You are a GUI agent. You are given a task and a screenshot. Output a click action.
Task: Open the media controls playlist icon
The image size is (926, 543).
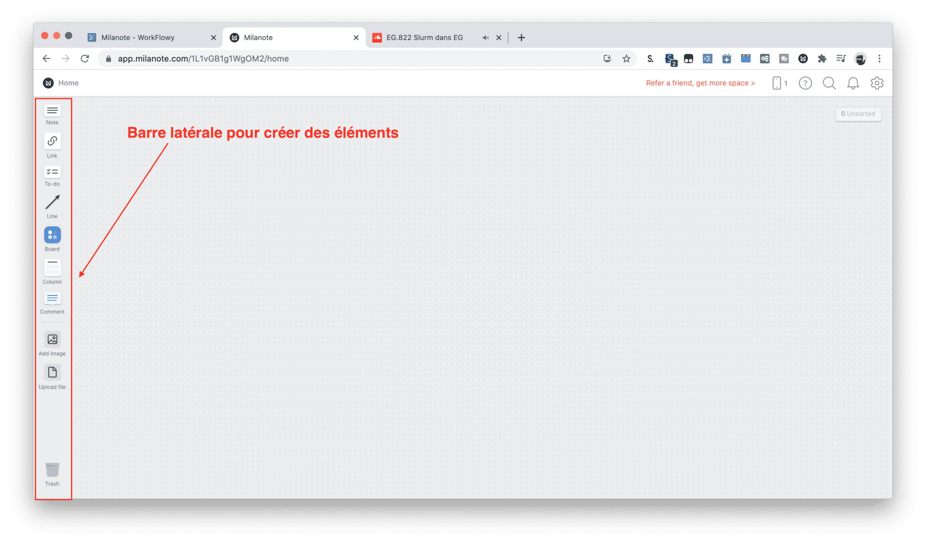pos(841,58)
